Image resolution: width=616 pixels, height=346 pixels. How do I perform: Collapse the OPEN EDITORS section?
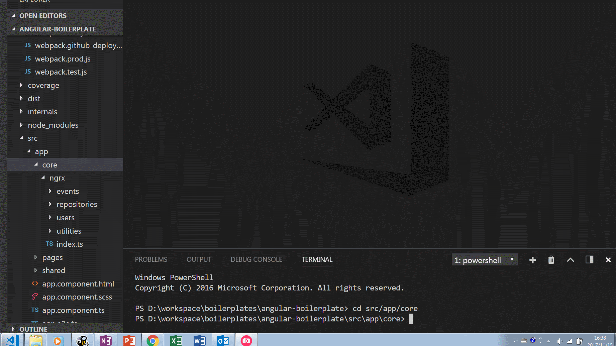[65, 16]
